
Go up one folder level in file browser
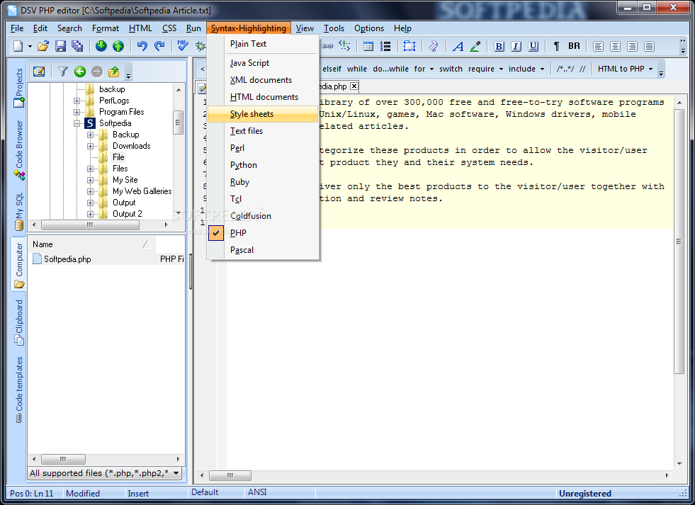pyautogui.click(x=114, y=72)
